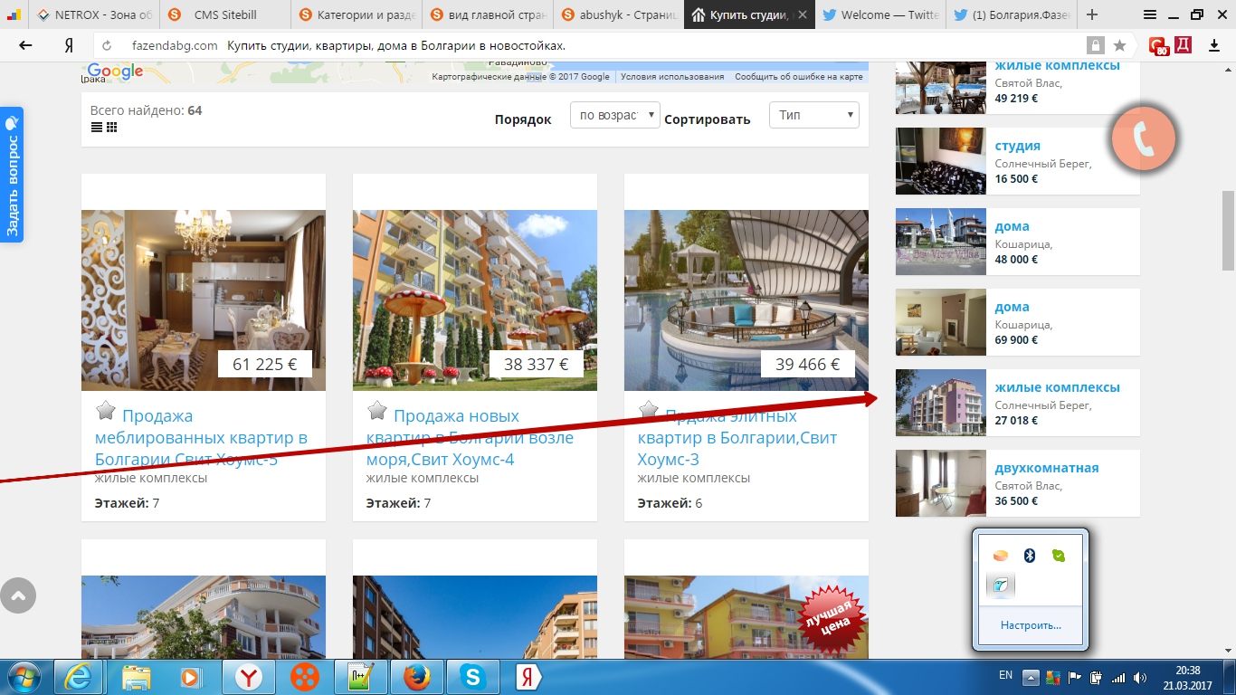Open the студия 16 500 € sidebar link
The image size is (1236, 695).
click(1017, 146)
